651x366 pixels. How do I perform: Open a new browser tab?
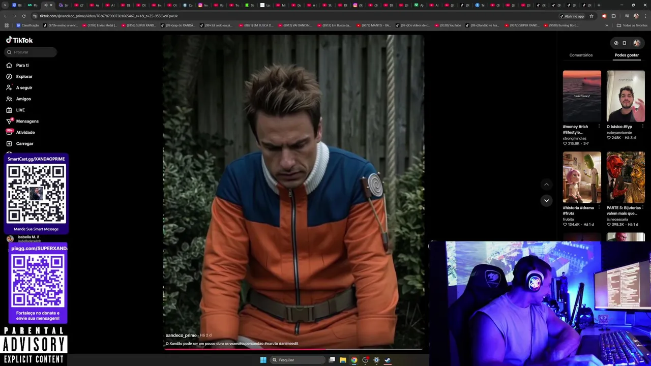[x=599, y=5]
